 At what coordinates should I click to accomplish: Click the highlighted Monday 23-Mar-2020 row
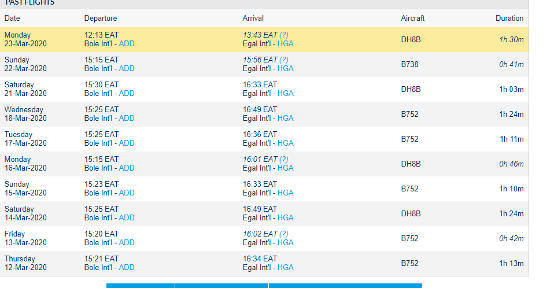tap(264, 39)
